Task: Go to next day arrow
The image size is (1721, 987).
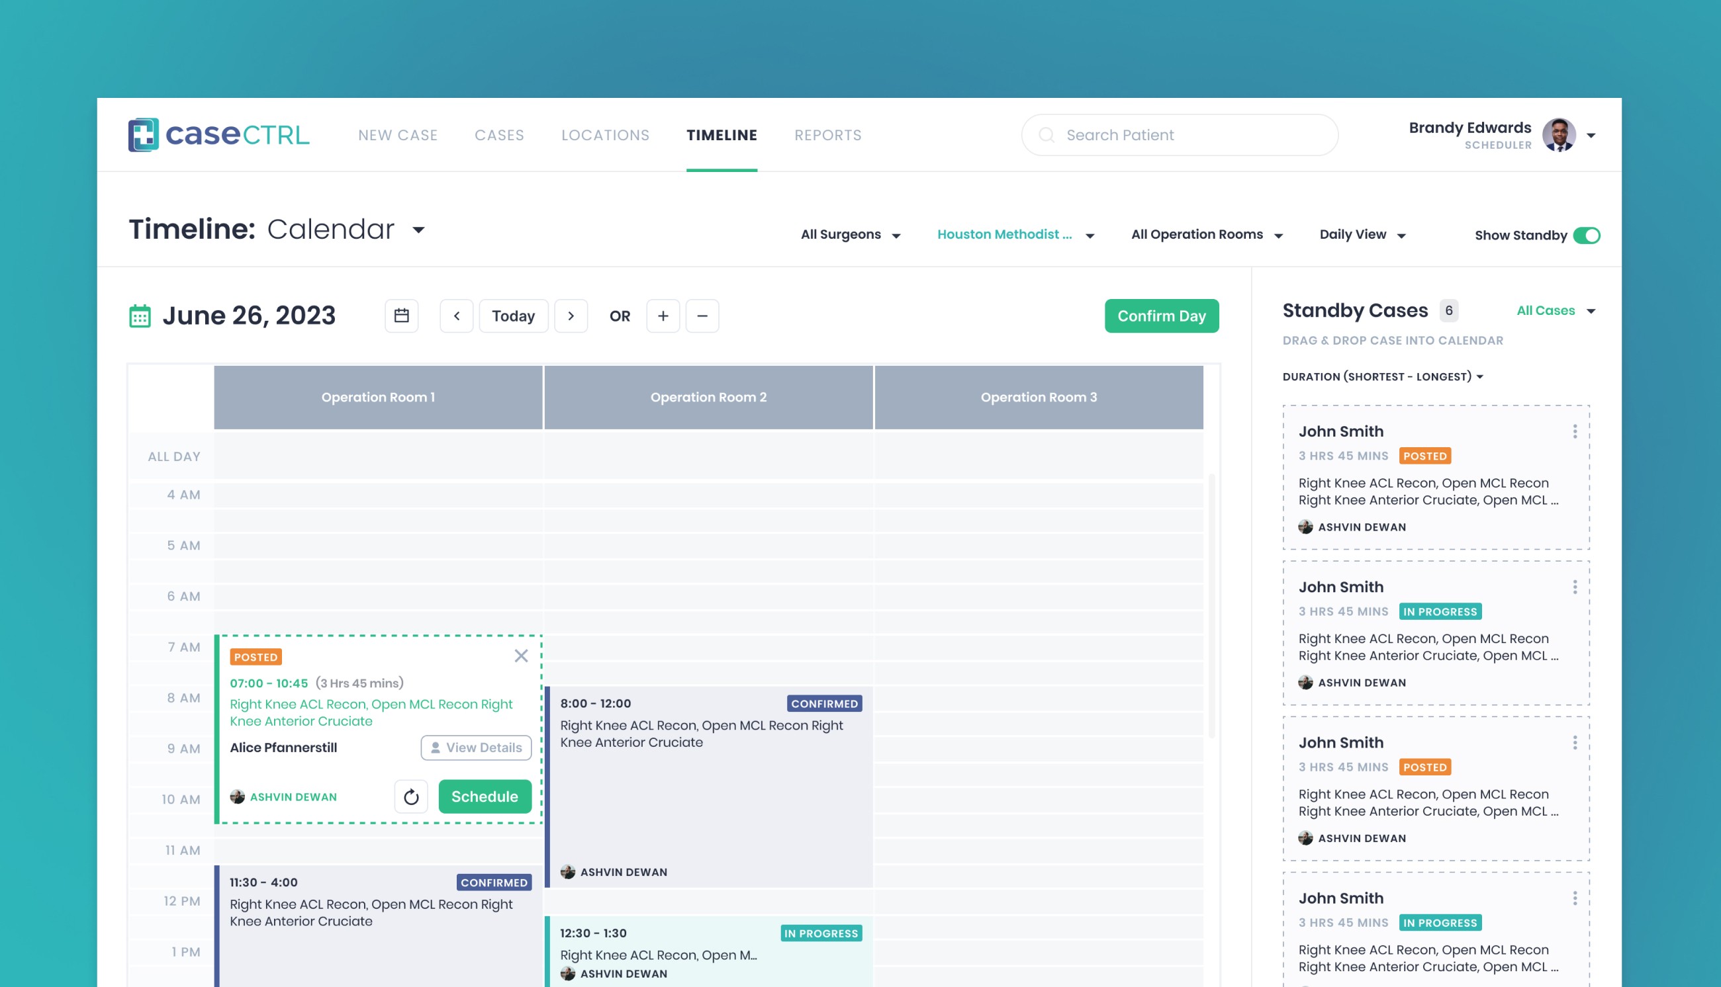Action: pyautogui.click(x=571, y=316)
